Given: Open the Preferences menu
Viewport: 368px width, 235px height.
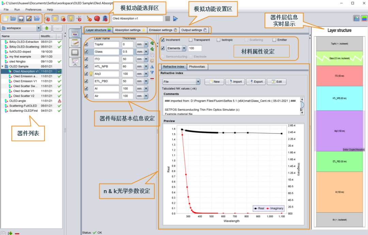Looking at the screenshot, I should tap(33, 10).
